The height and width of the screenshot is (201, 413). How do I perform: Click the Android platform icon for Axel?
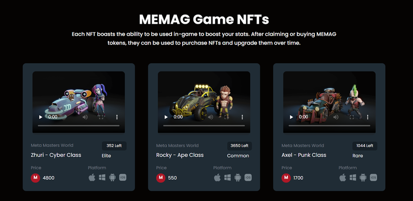point(363,178)
